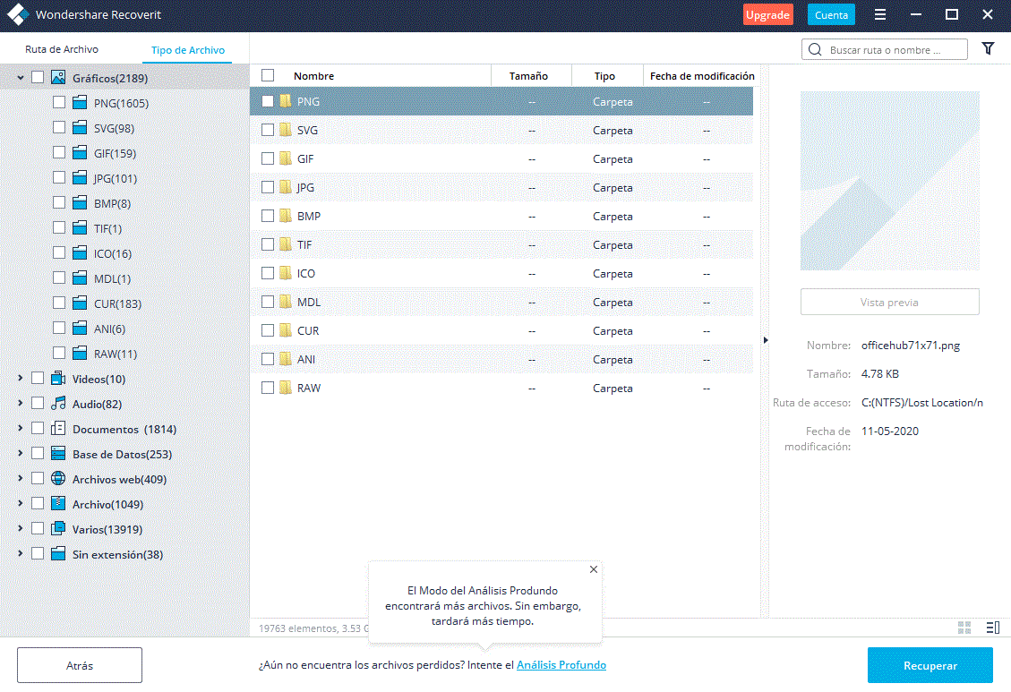Viewport: 1011px width, 692px height.
Task: Click the Documentos category icon
Action: point(58,429)
